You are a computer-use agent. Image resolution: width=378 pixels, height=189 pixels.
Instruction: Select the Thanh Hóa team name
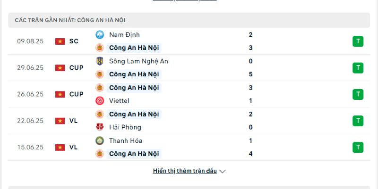(x=126, y=140)
